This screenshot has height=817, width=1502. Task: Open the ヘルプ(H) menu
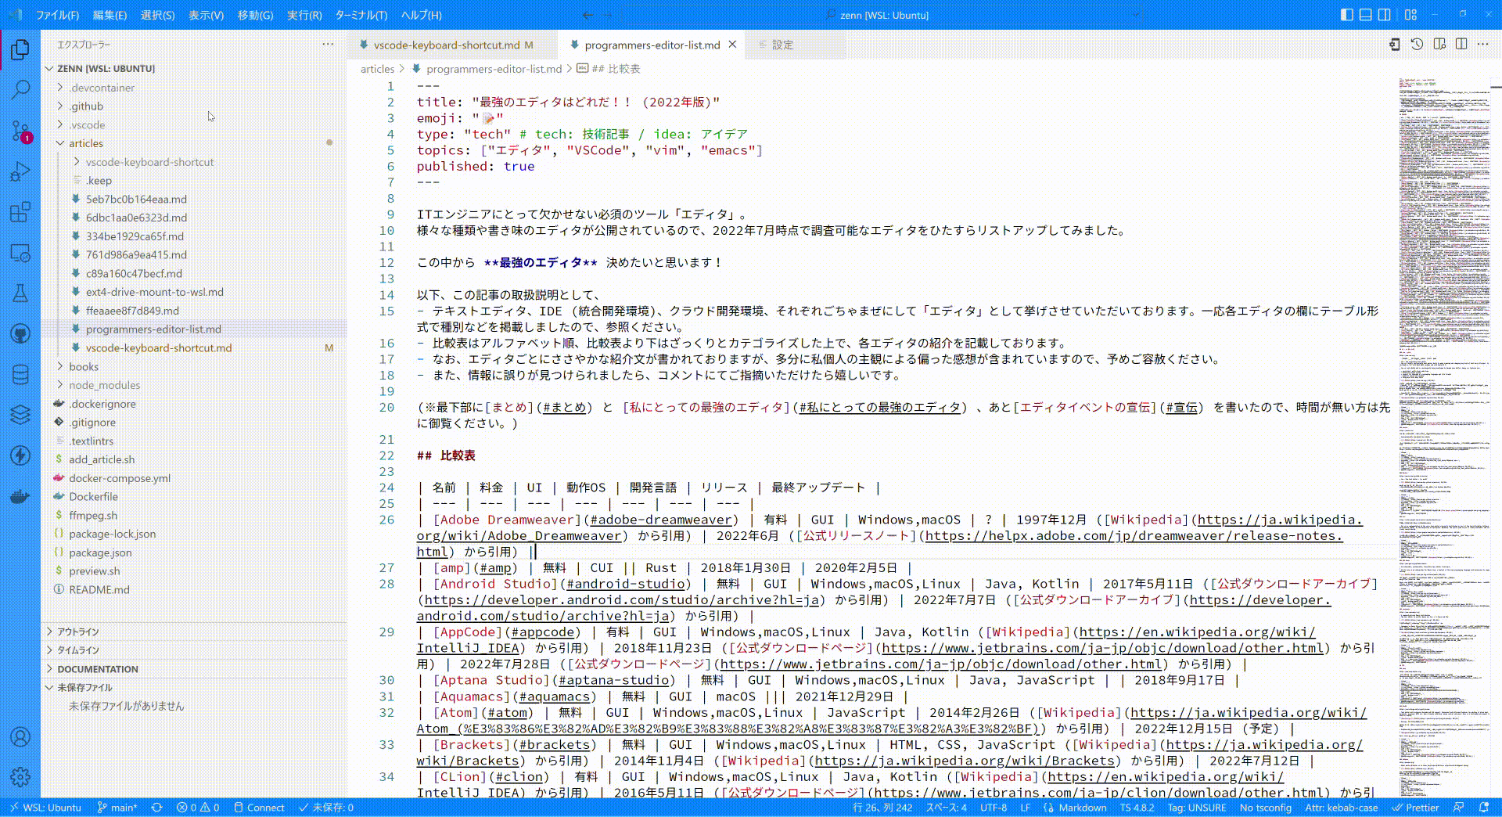(421, 15)
